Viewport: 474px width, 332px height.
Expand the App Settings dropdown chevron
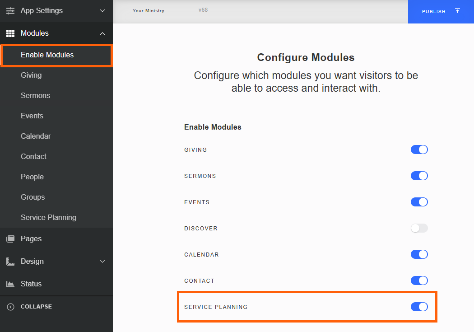pyautogui.click(x=102, y=11)
